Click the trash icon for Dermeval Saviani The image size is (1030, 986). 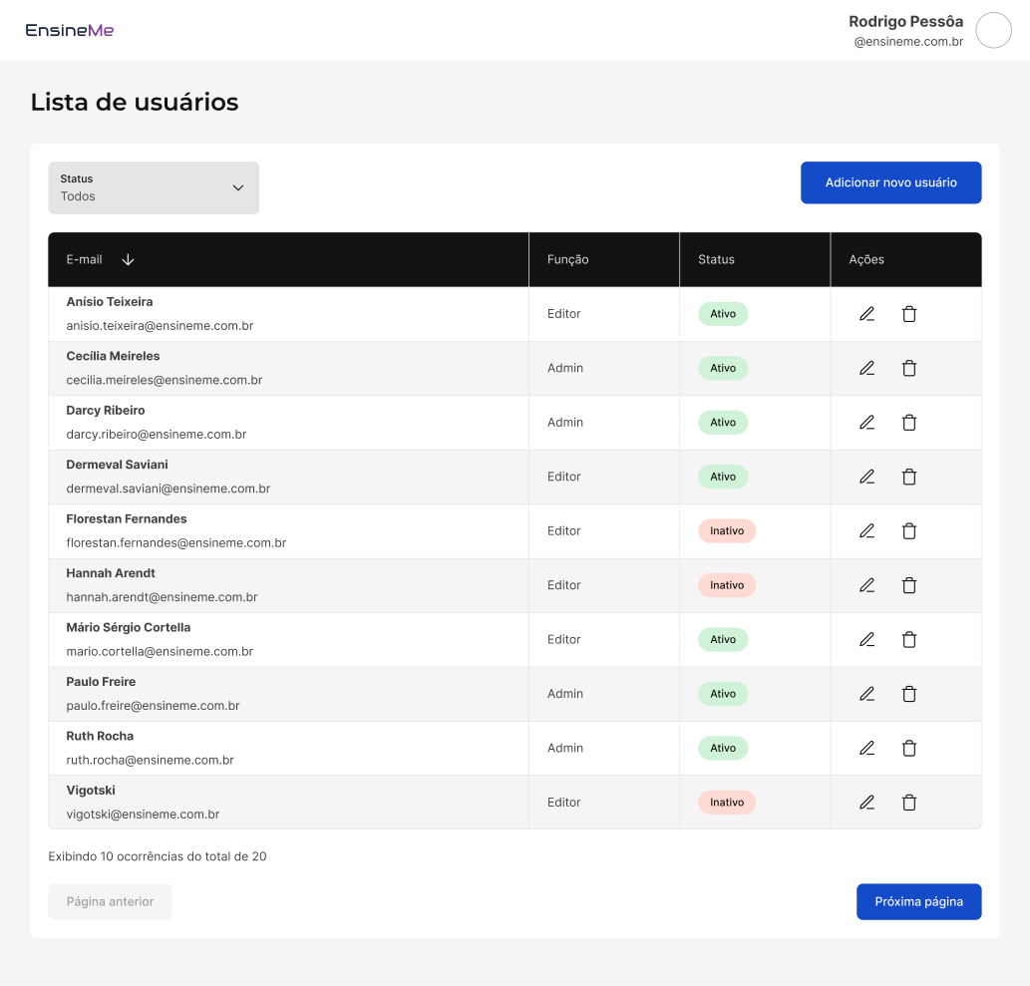(x=909, y=477)
